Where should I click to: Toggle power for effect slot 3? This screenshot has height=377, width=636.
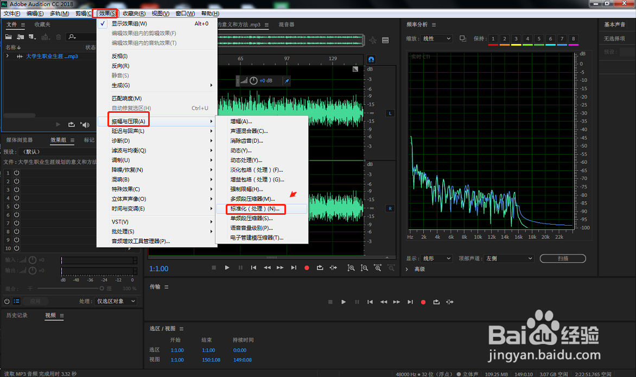point(17,189)
